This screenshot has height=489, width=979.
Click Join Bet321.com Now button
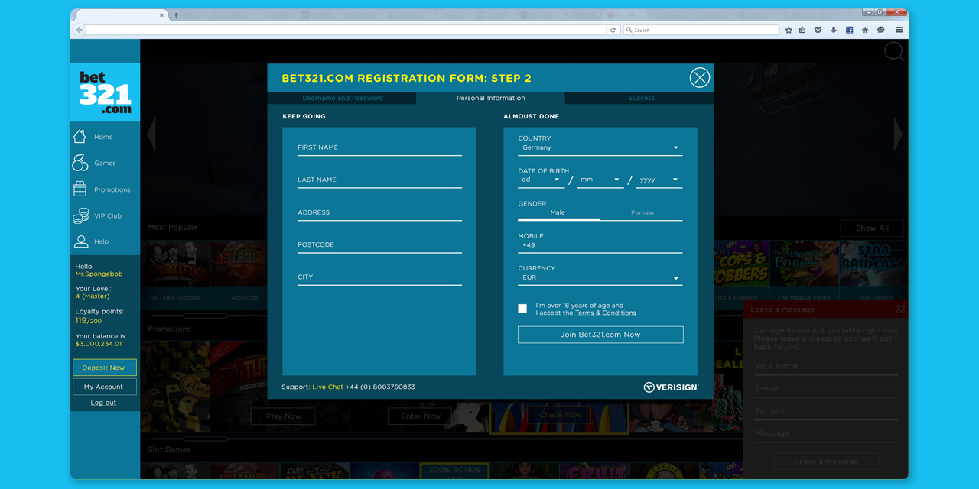600,335
